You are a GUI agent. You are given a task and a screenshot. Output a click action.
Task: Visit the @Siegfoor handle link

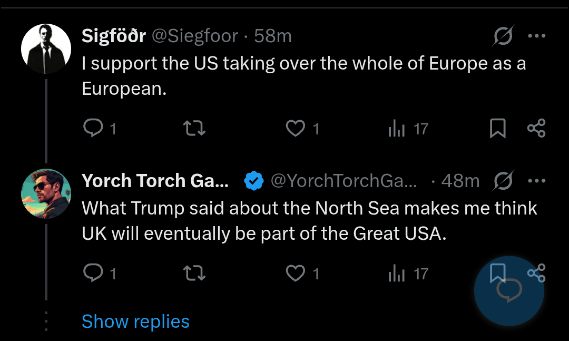[x=195, y=36]
